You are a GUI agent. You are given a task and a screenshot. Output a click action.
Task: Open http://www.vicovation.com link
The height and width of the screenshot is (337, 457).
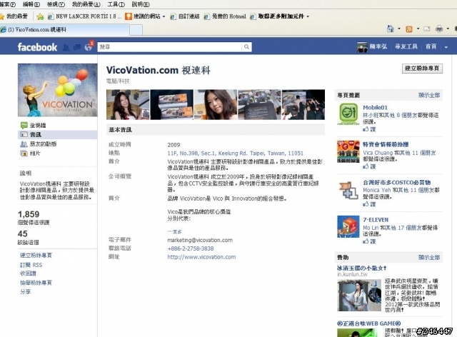[x=201, y=257]
